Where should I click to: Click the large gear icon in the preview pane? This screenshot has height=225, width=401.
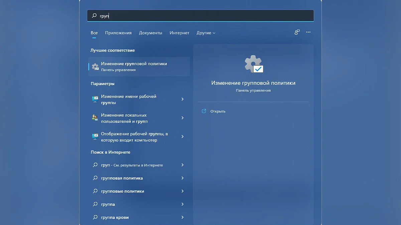(254, 64)
